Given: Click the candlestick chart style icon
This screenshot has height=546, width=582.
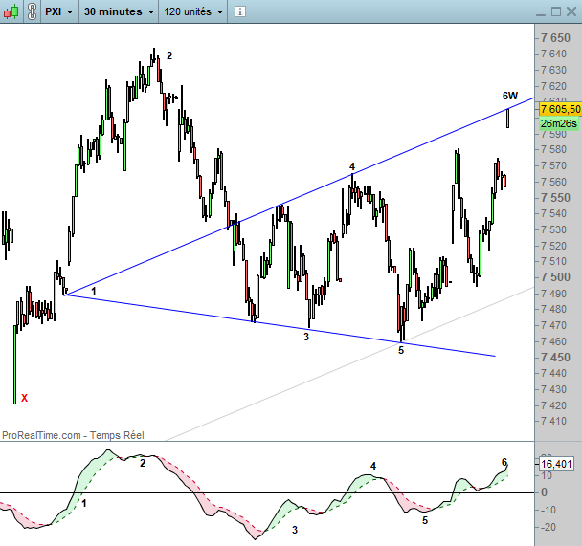Looking at the screenshot, I should tap(11, 11).
